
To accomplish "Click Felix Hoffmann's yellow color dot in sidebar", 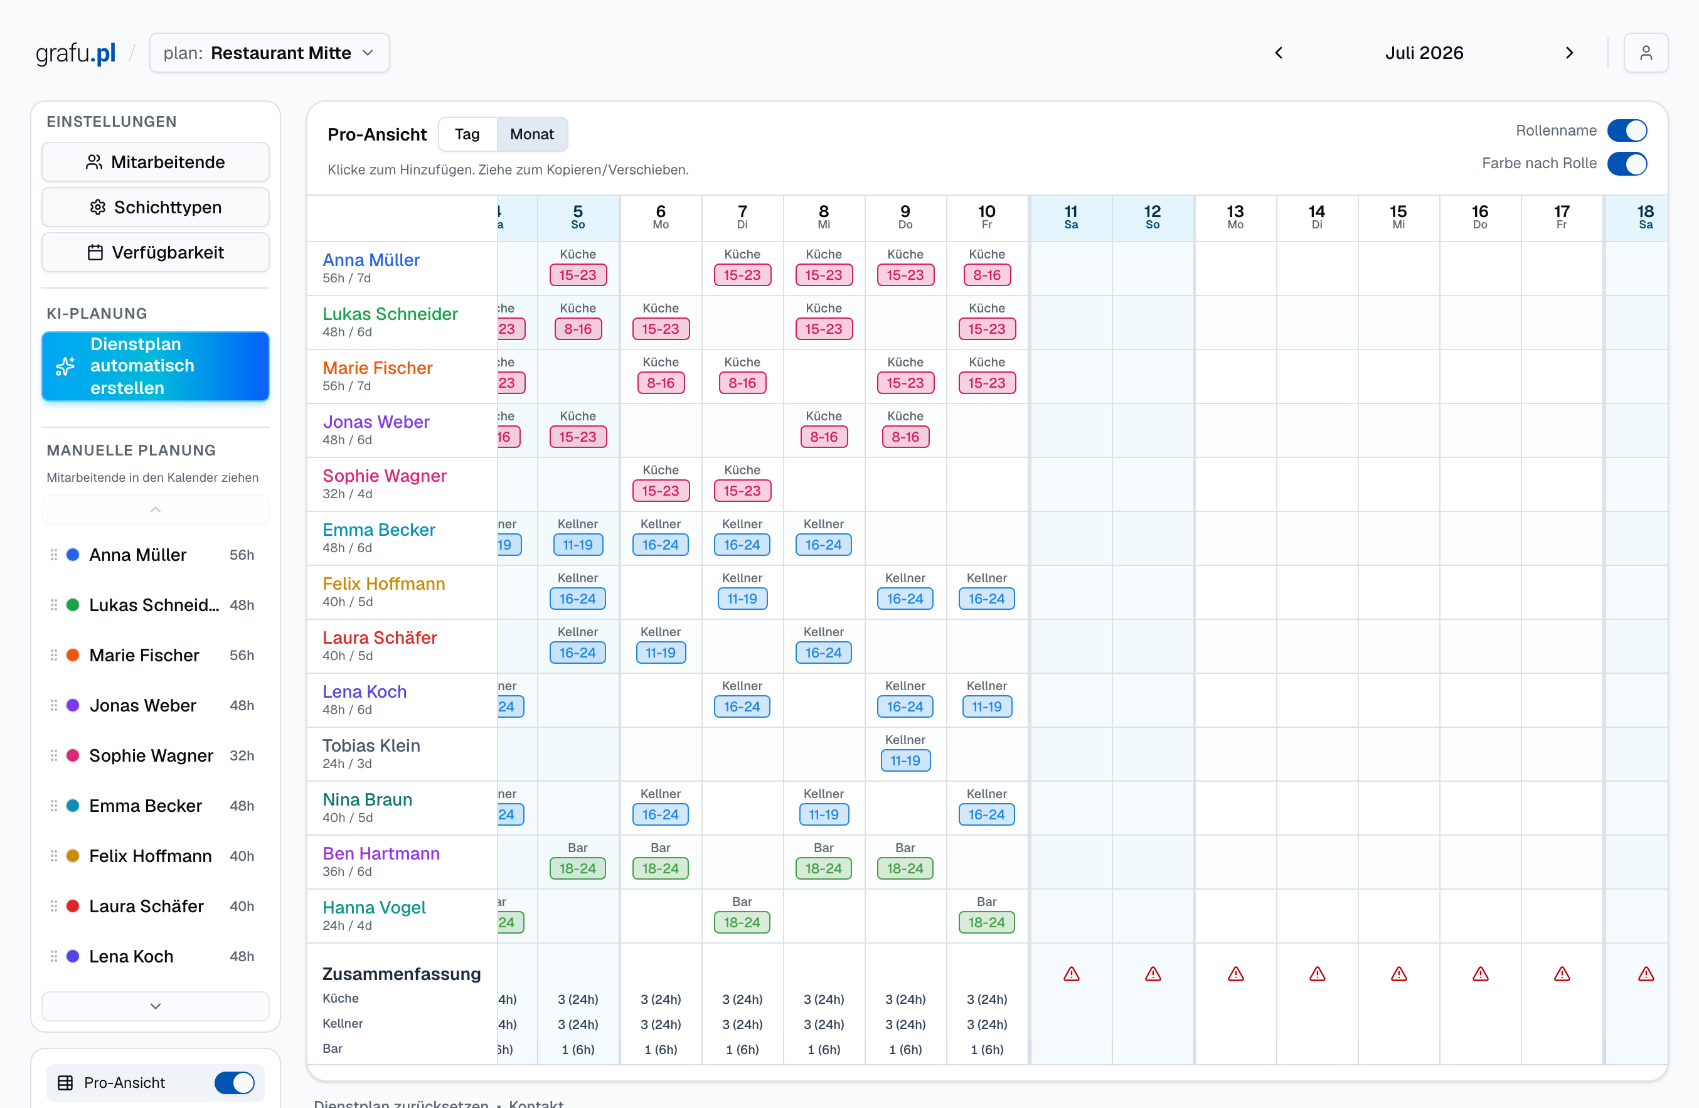I will 73,856.
